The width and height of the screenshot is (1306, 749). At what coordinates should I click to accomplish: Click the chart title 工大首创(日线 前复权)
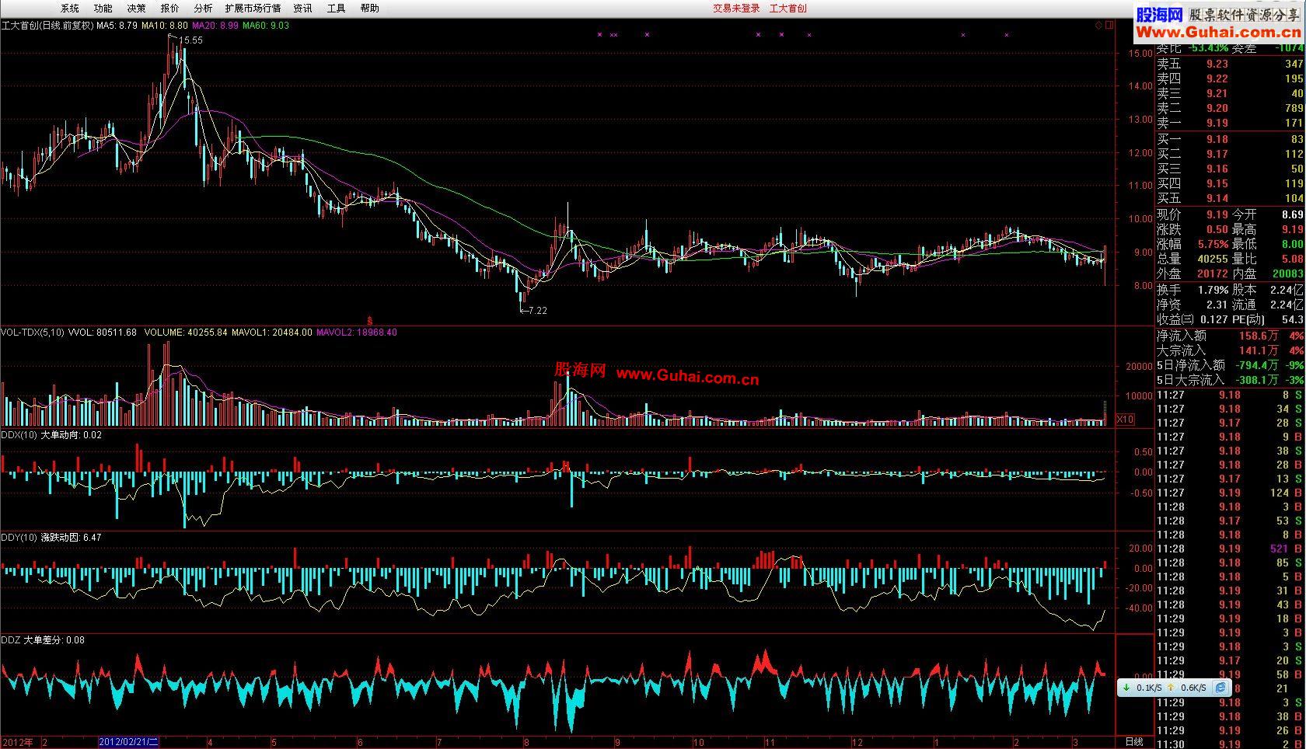[x=47, y=26]
